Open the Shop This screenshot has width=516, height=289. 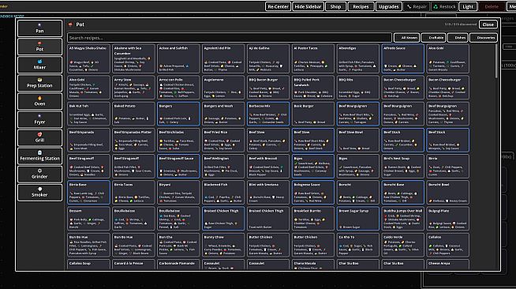coord(335,6)
